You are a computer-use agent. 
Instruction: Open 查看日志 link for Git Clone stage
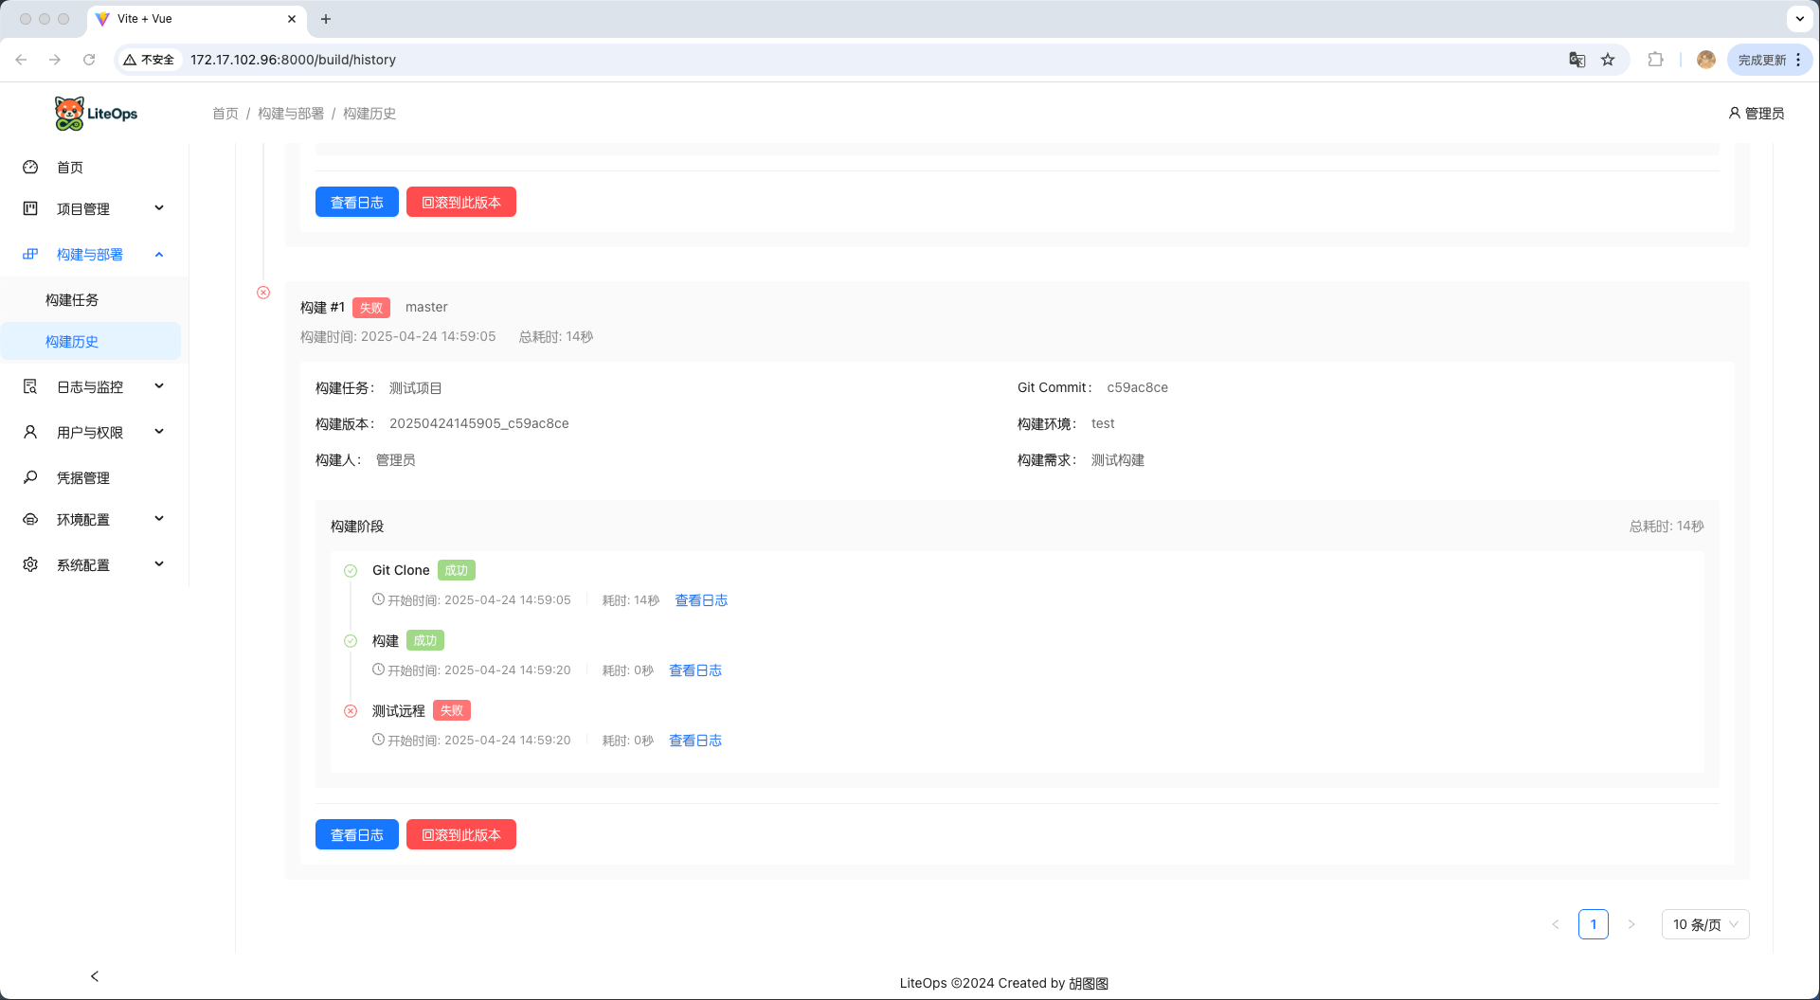click(701, 600)
